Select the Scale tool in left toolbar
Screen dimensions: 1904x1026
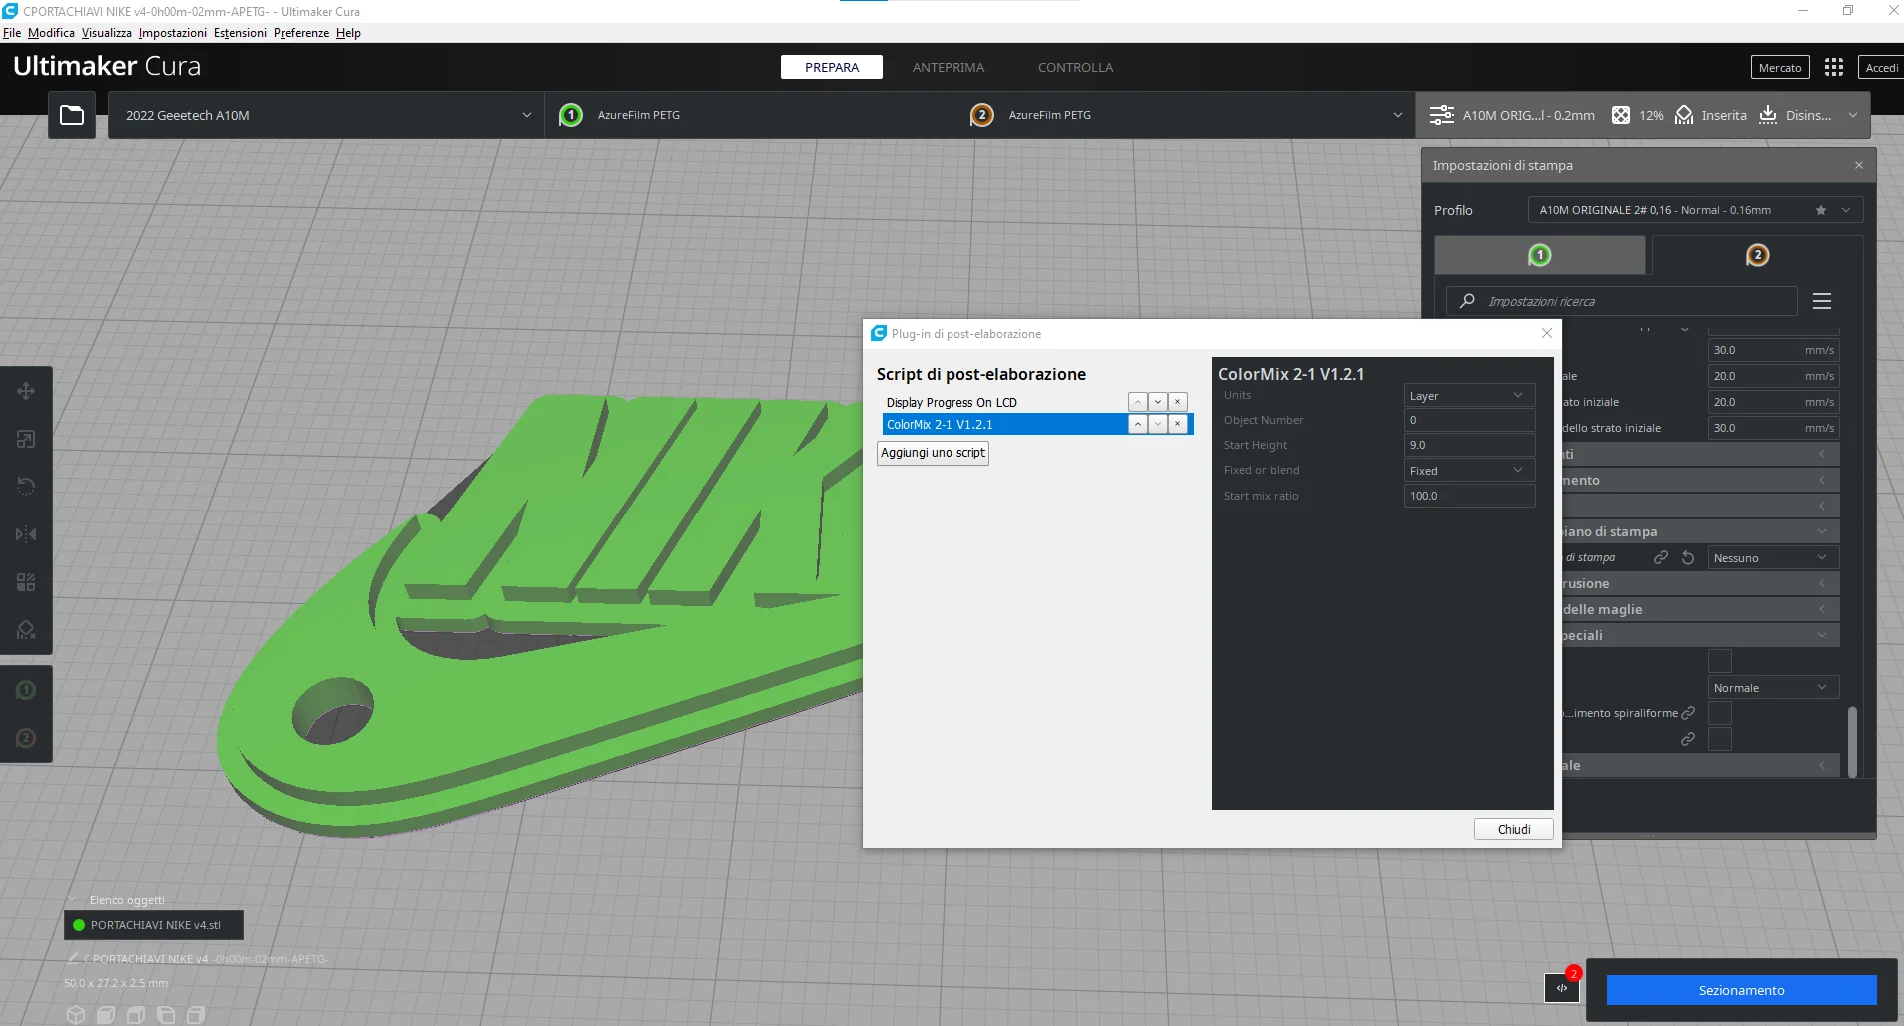pos(26,439)
